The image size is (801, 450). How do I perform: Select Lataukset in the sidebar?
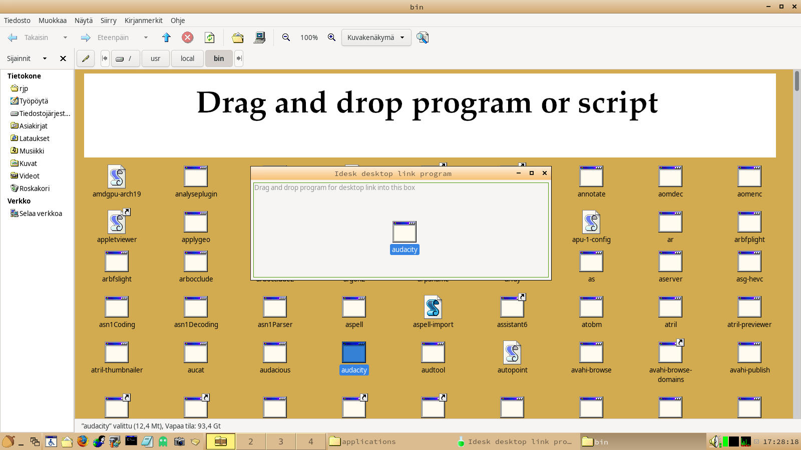[x=34, y=138]
